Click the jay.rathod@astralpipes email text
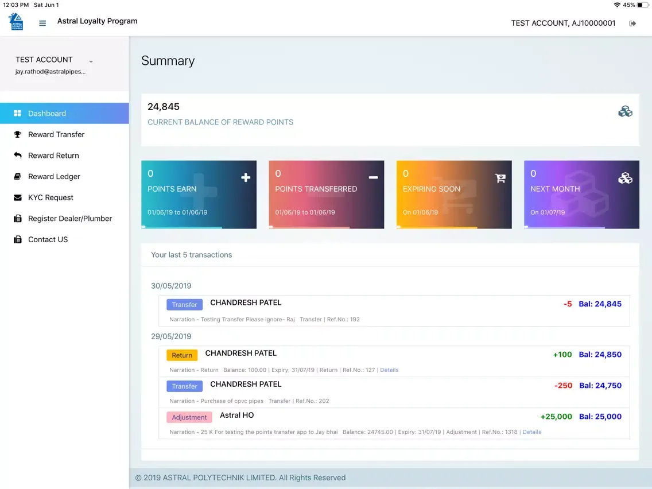Viewport: 652px width, 489px height. 51,72
